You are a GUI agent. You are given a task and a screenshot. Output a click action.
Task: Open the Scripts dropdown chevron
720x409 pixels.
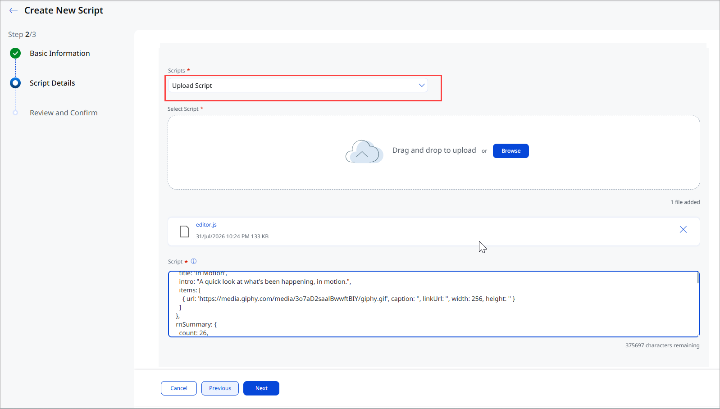[422, 85]
